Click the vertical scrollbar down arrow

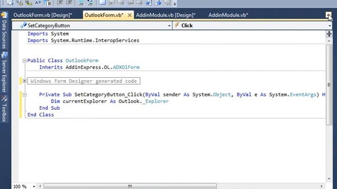(329, 178)
